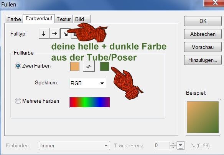
Task: Select the left-to-right fill type arrow
Action: pyautogui.click(x=54, y=34)
